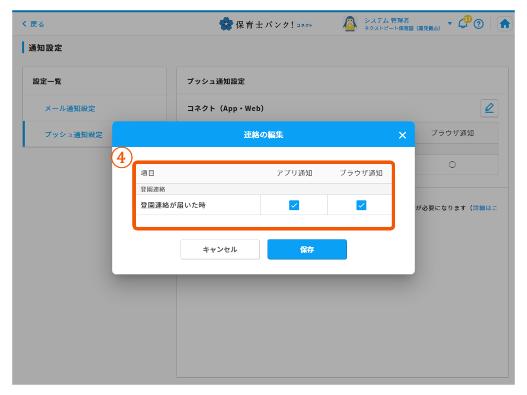Close the 連絡の編集 dialog with X

402,135
